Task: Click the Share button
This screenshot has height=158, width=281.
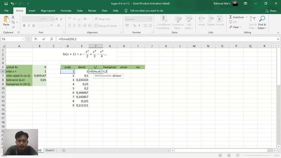Action: tap(271, 11)
